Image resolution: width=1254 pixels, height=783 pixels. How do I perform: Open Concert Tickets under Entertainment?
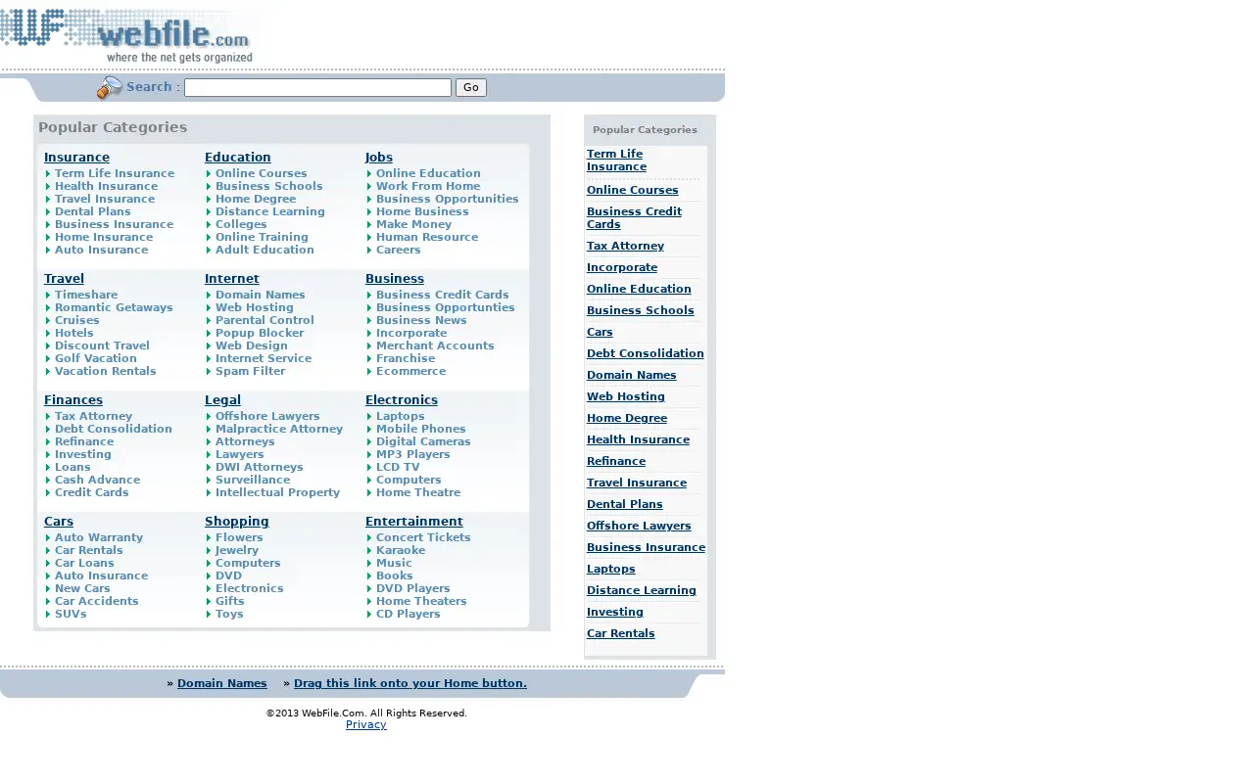click(423, 537)
